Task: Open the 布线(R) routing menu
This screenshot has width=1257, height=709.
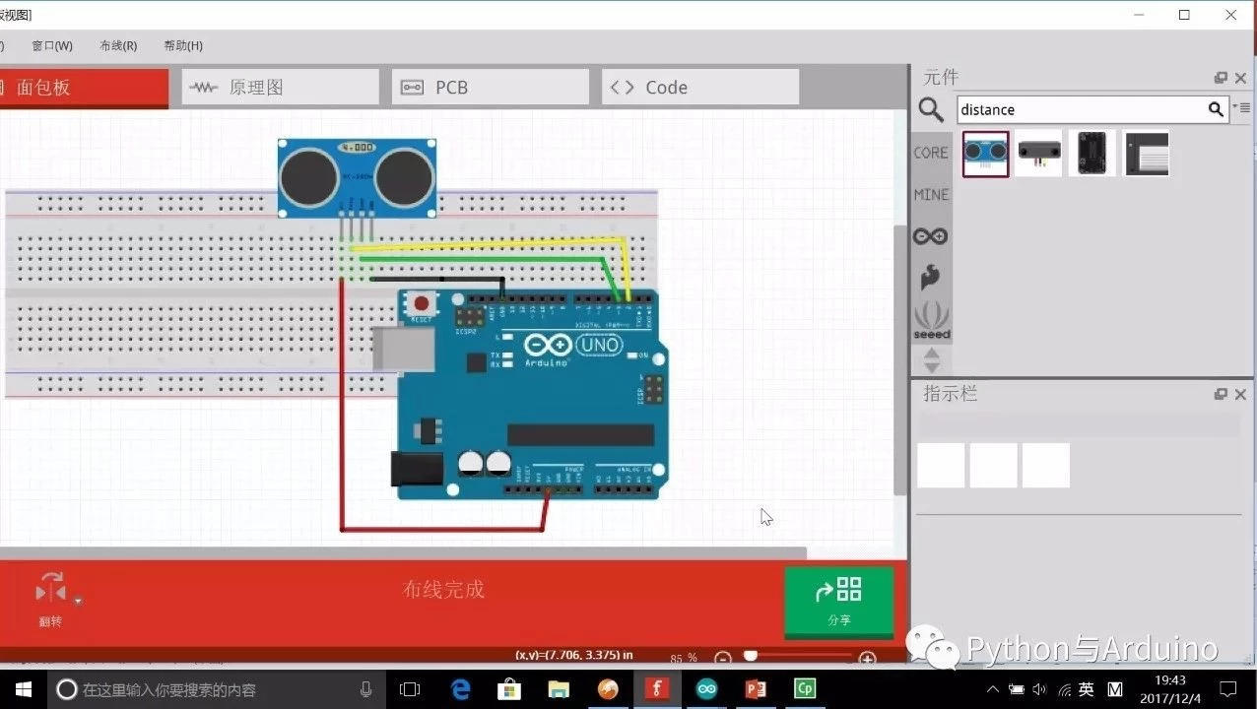Action: [118, 45]
